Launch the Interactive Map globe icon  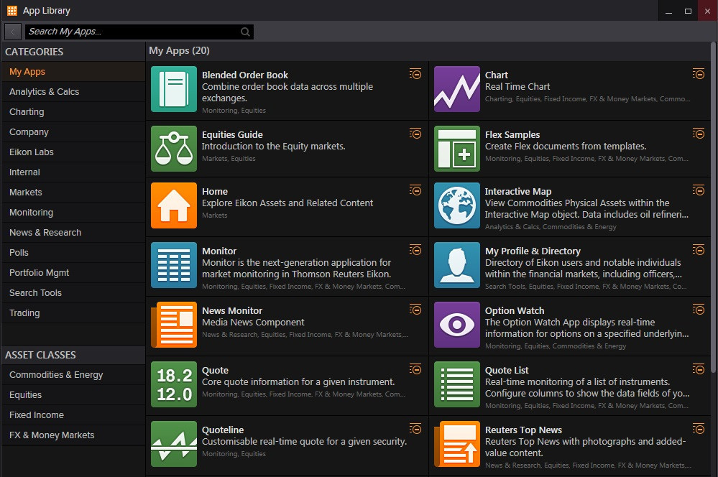(457, 205)
